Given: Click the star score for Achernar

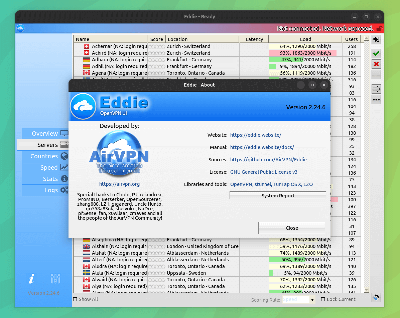Looking at the screenshot, I should click(157, 46).
